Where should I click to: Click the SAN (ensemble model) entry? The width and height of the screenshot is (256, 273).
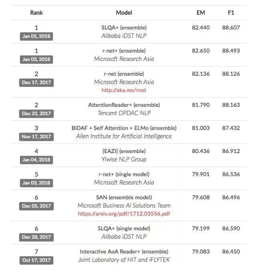124,197
